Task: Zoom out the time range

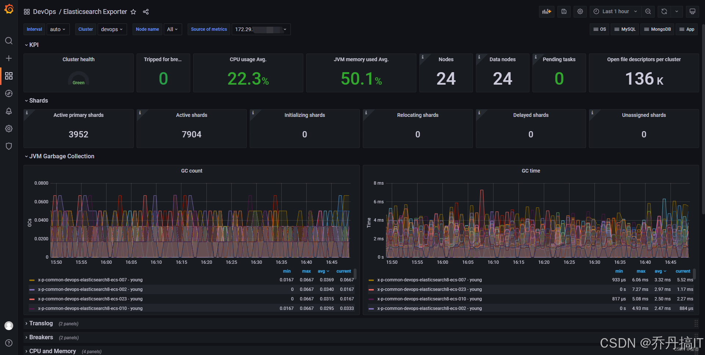Action: point(648,11)
